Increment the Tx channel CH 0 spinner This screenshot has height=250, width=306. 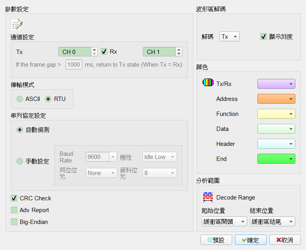click(x=94, y=50)
